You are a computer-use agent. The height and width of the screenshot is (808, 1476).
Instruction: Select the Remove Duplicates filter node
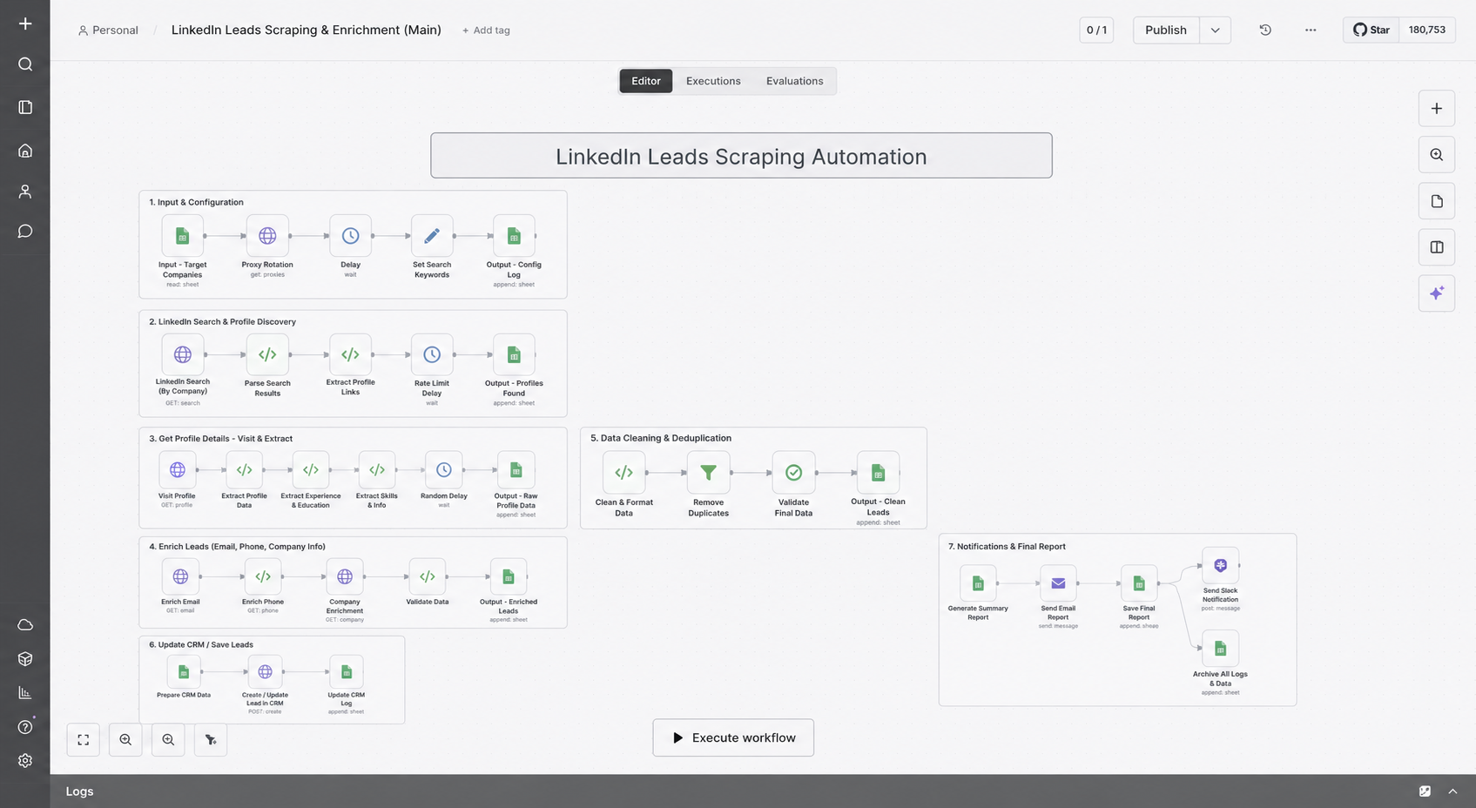(x=709, y=473)
